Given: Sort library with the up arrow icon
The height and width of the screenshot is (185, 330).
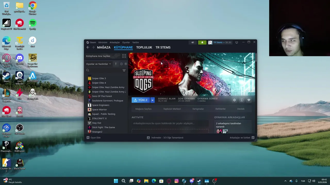Looking at the screenshot, I should coord(116,64).
